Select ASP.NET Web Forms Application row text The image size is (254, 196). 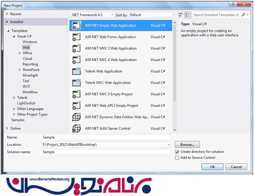coord(111,37)
